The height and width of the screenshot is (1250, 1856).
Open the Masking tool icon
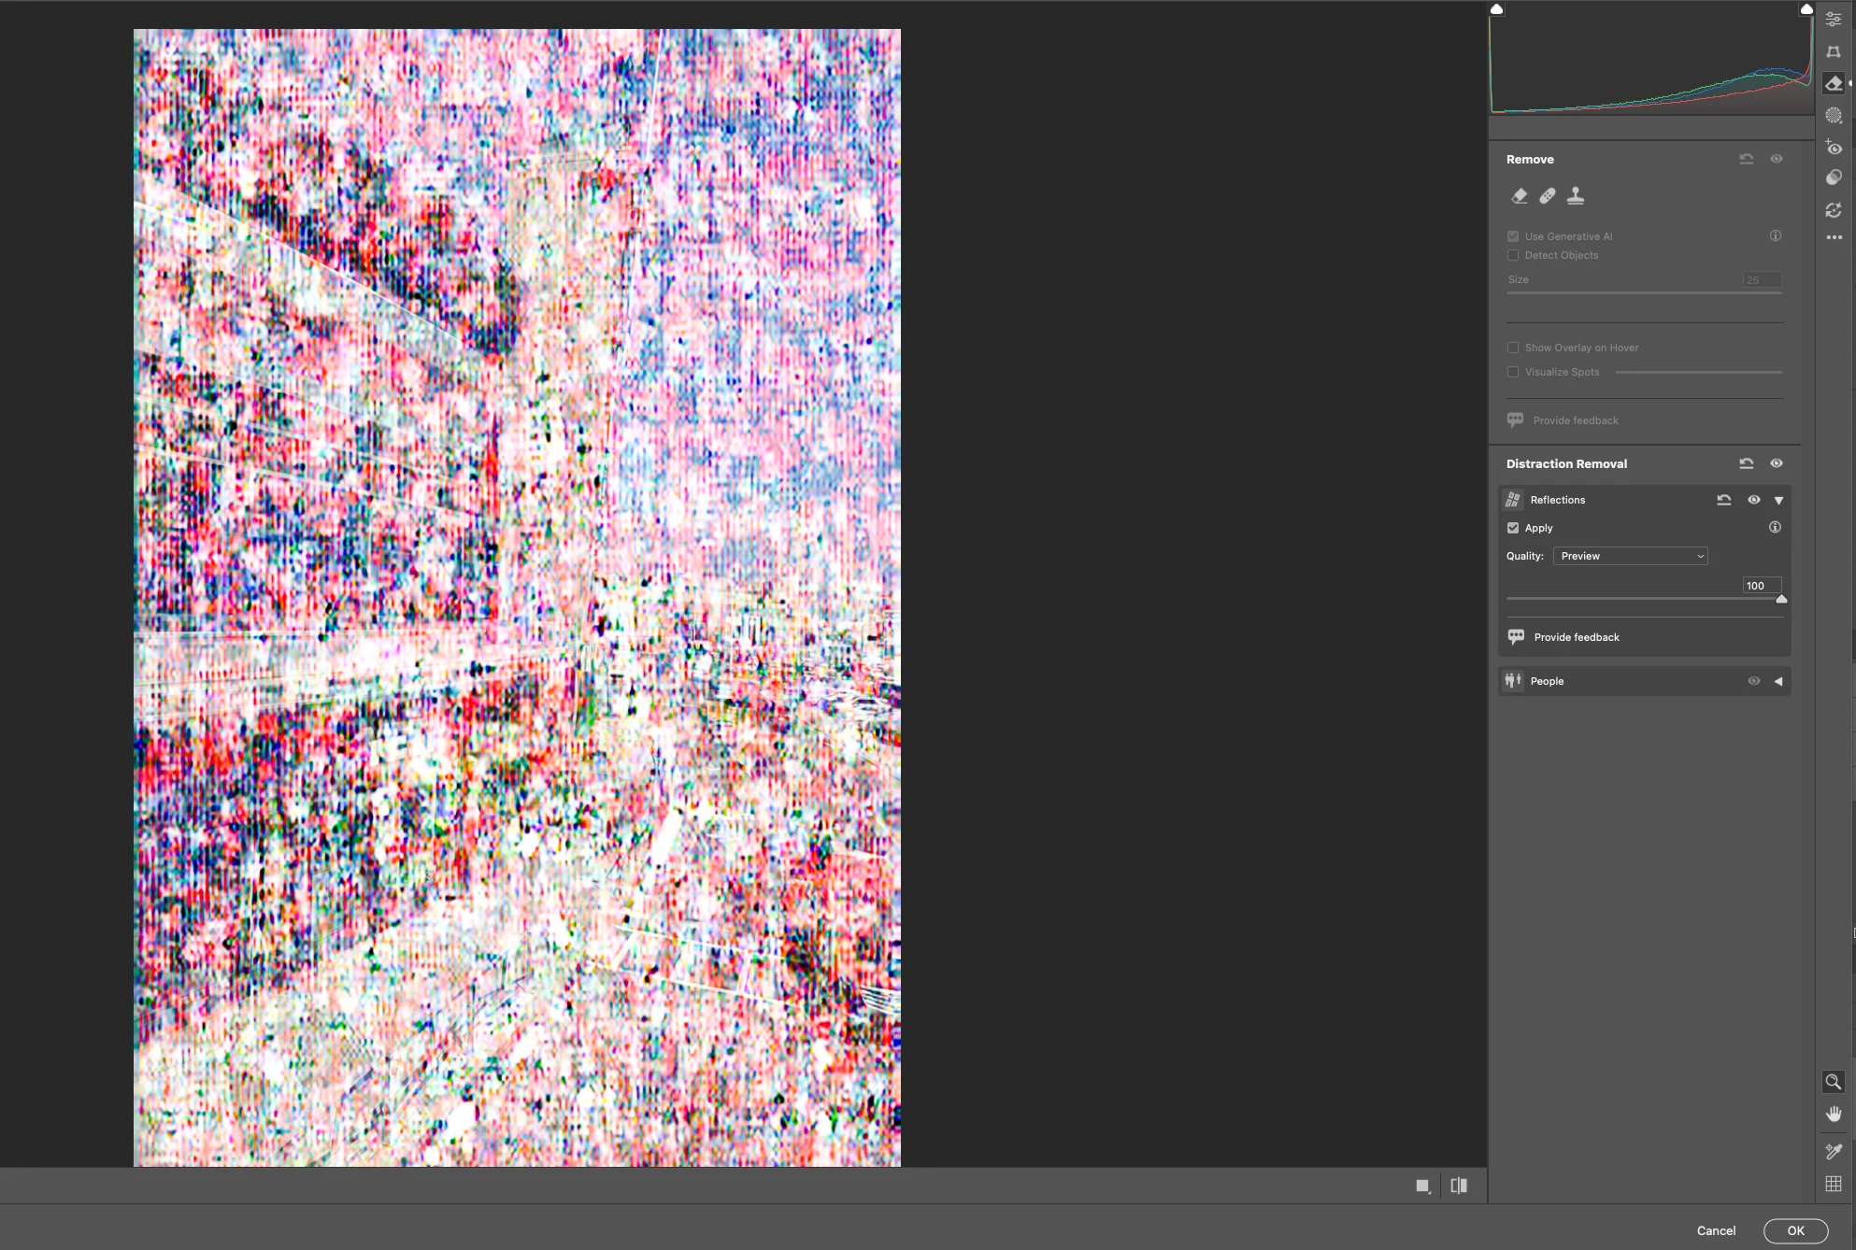(1834, 116)
